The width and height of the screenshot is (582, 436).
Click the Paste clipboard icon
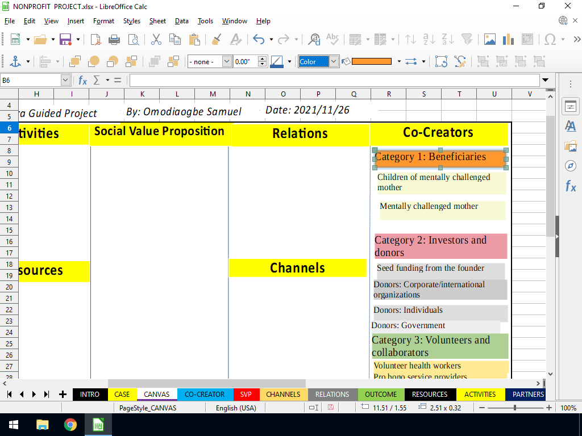194,39
